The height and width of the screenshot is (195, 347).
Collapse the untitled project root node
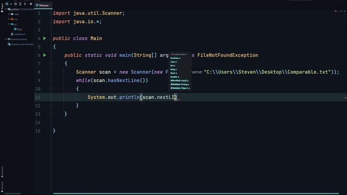tap(6, 9)
